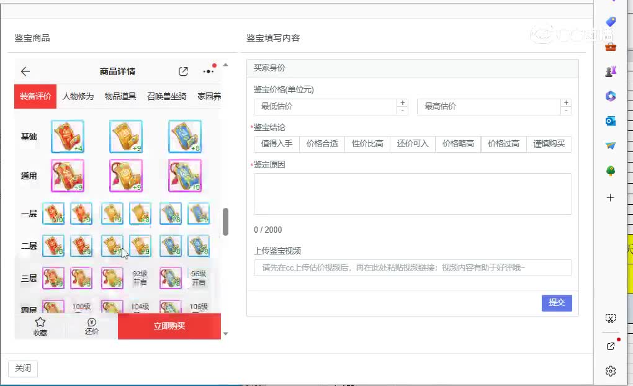Select red 基础 equipment icon +4

(68, 137)
